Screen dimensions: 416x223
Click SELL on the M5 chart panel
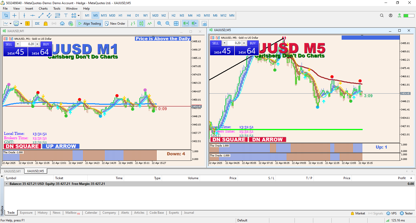pos(216,43)
